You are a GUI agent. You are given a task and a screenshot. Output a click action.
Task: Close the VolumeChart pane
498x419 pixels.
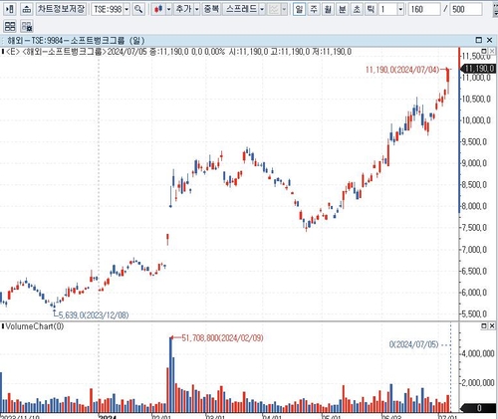492,326
